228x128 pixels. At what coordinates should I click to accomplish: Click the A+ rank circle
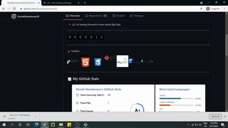137,108
